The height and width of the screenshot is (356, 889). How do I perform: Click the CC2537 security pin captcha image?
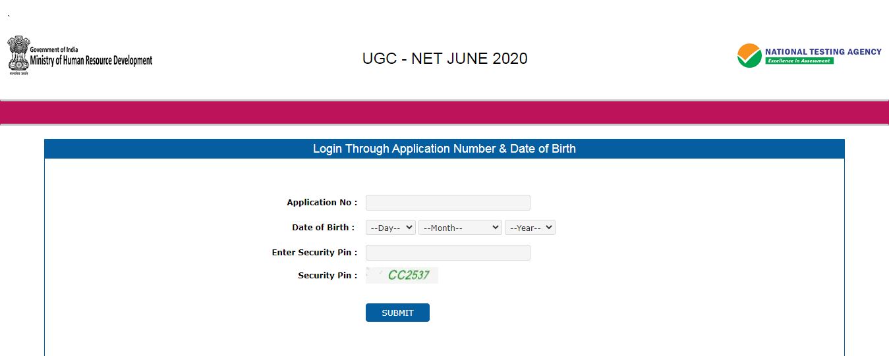tap(402, 275)
